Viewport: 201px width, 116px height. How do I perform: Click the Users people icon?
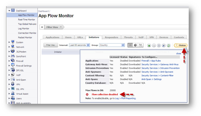tap(13, 98)
